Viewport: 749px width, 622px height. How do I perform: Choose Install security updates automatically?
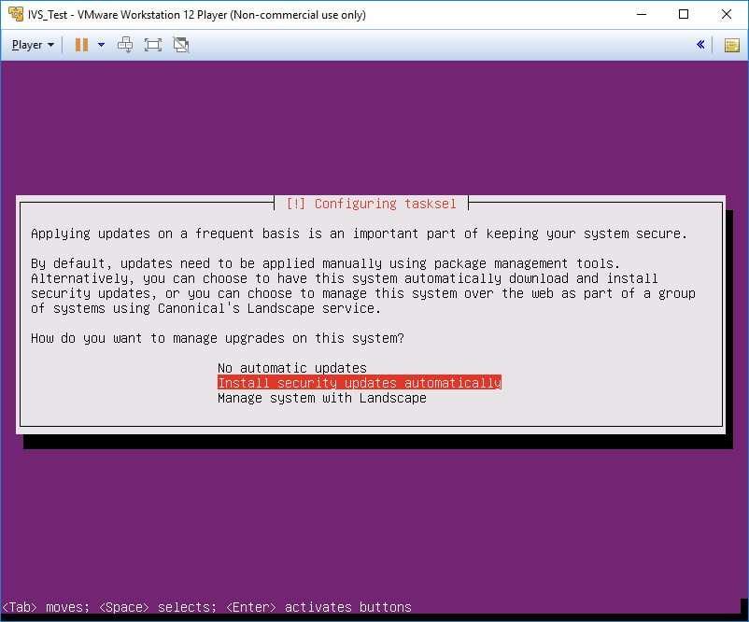click(x=360, y=383)
